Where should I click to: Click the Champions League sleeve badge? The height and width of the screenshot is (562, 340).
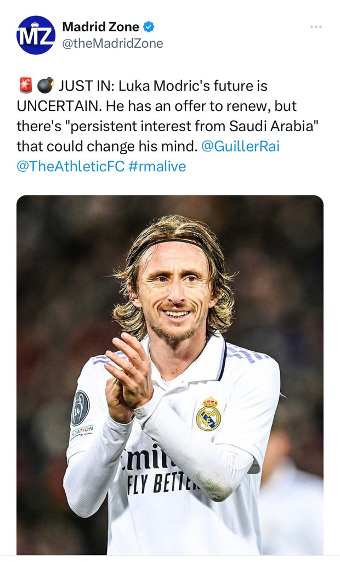pos(80,408)
